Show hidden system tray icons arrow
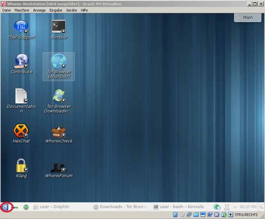Viewport: 265px width, 219px height. pyautogui.click(x=235, y=207)
